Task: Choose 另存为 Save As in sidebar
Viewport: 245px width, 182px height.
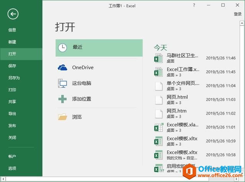Action: pos(14,78)
